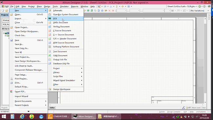Click the open folder toolbar icon
Viewport: 213px width, 120px height.
(6, 10)
